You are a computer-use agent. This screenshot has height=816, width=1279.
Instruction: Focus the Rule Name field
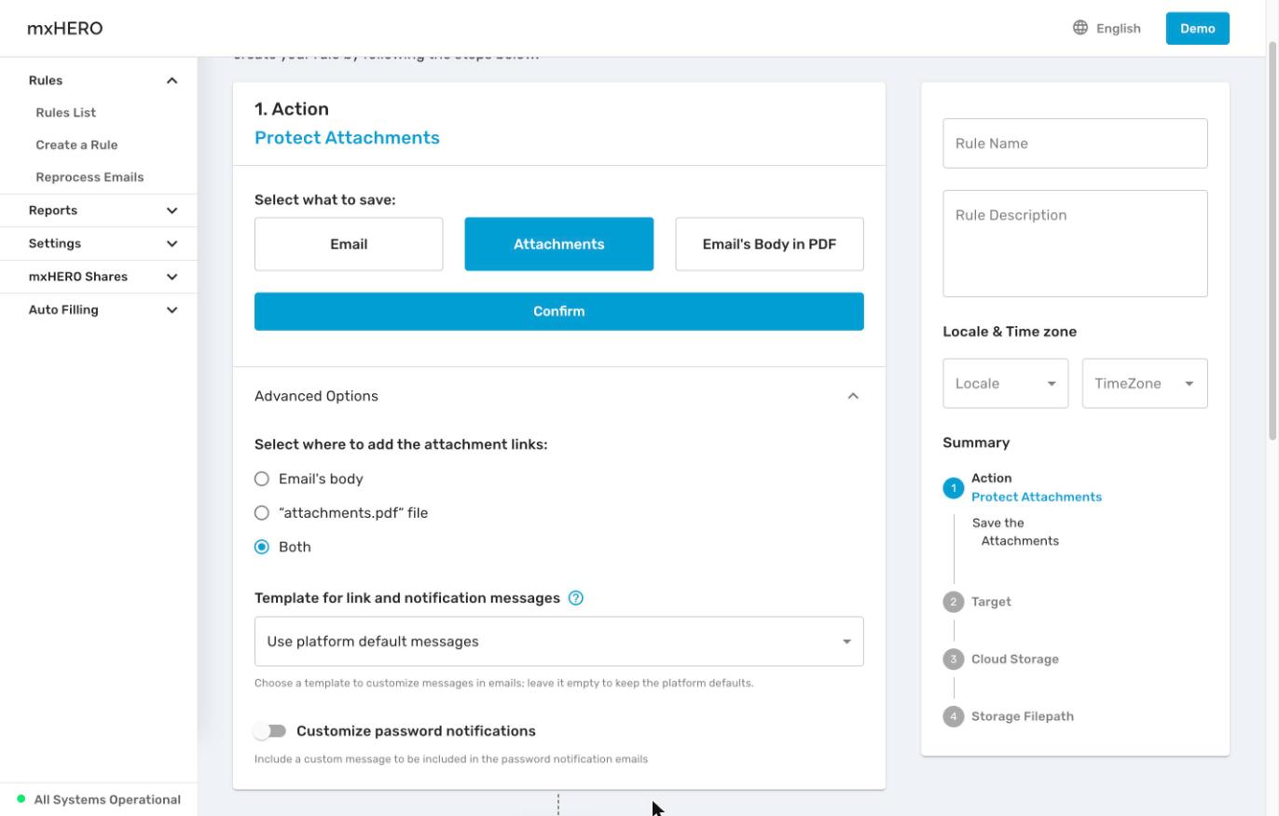(x=1075, y=143)
